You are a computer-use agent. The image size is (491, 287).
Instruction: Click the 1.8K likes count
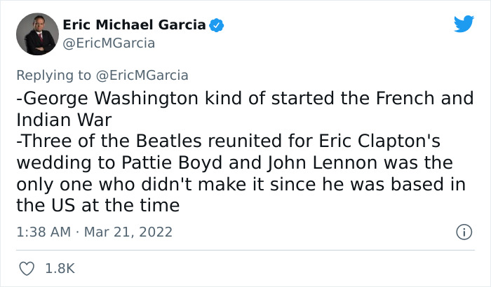pyautogui.click(x=60, y=268)
